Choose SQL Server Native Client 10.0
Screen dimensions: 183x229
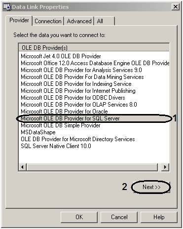click(56, 146)
